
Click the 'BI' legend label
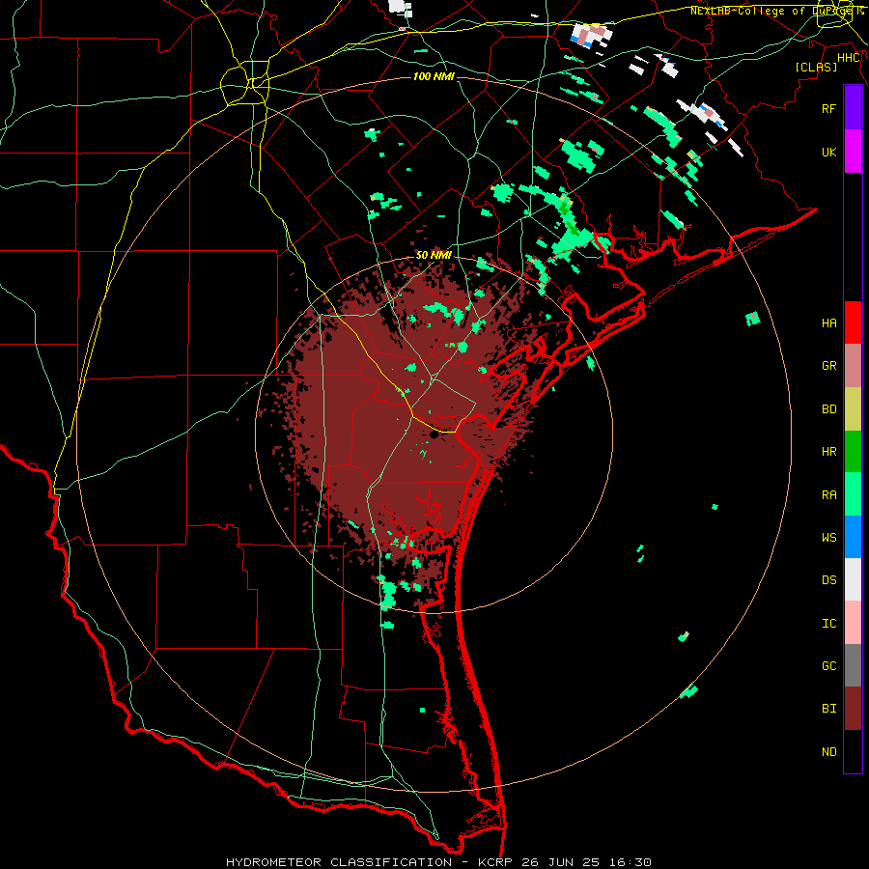tap(828, 709)
